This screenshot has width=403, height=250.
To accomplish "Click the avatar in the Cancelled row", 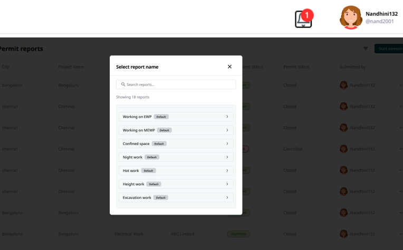I will pyautogui.click(x=344, y=149).
